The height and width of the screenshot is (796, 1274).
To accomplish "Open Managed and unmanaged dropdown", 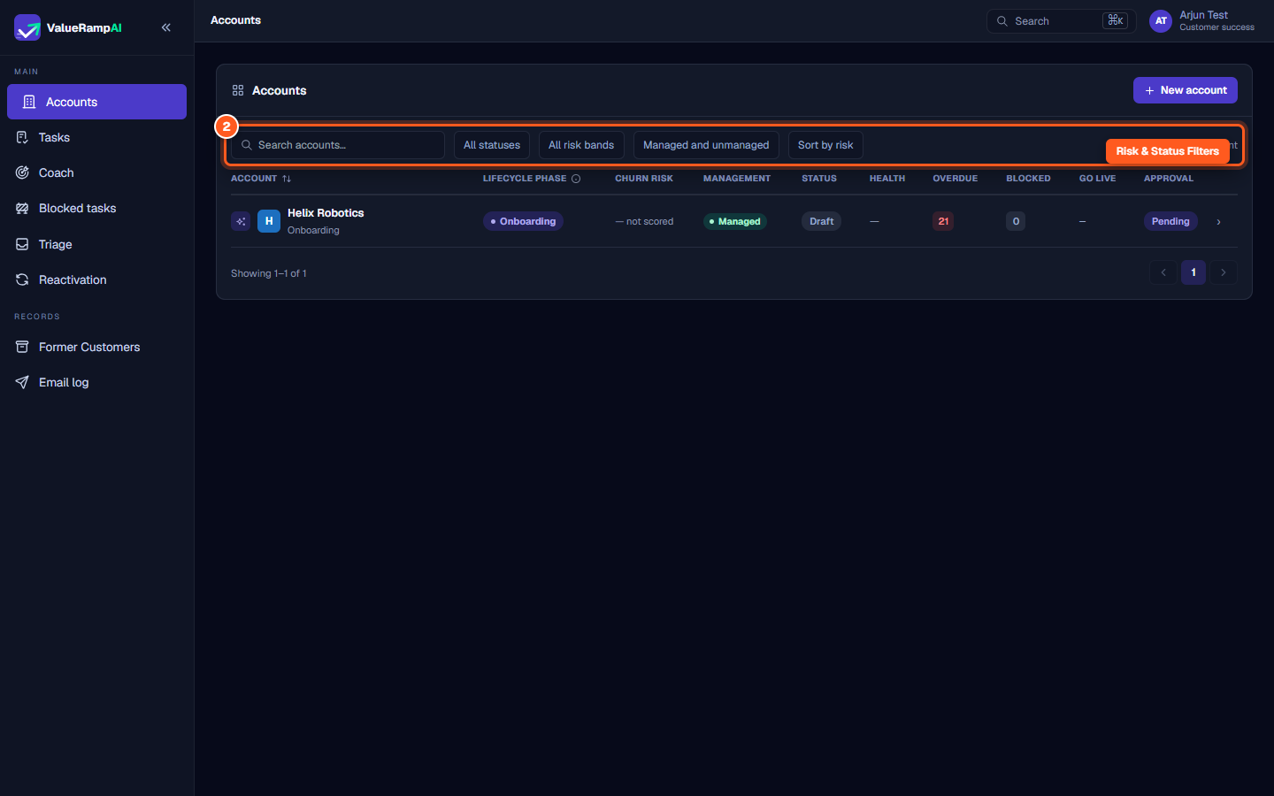I will click(x=706, y=145).
